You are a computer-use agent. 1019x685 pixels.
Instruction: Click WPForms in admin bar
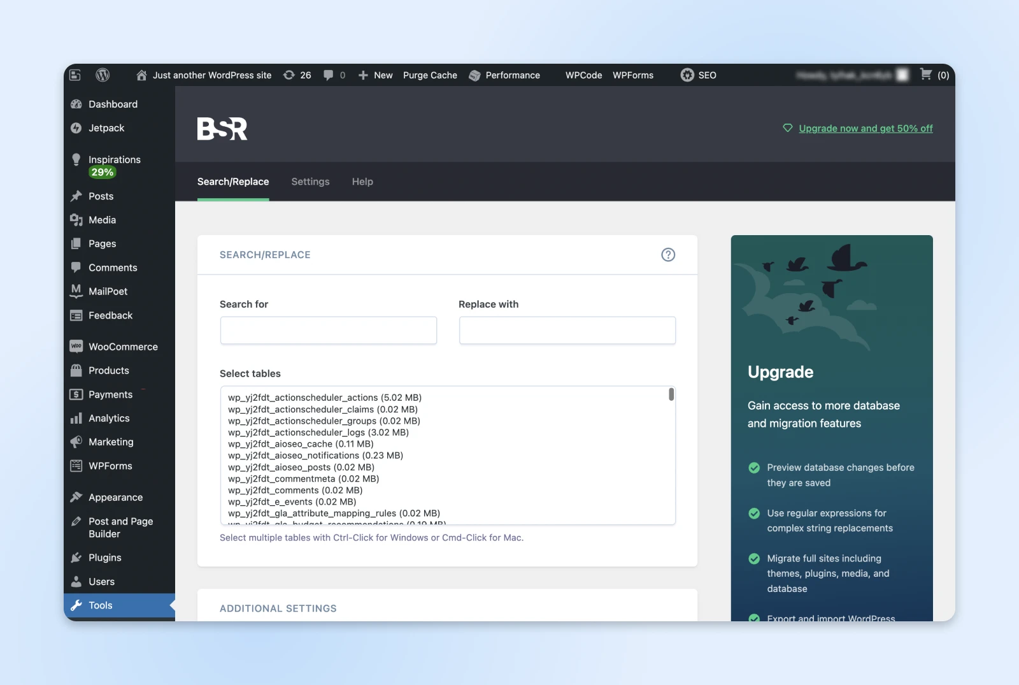pyautogui.click(x=633, y=75)
